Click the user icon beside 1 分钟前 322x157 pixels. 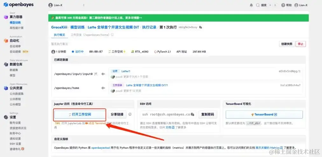53,52
